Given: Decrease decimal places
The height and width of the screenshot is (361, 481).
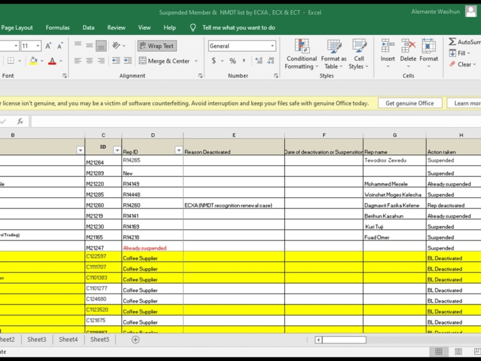Looking at the screenshot, I should click(270, 61).
